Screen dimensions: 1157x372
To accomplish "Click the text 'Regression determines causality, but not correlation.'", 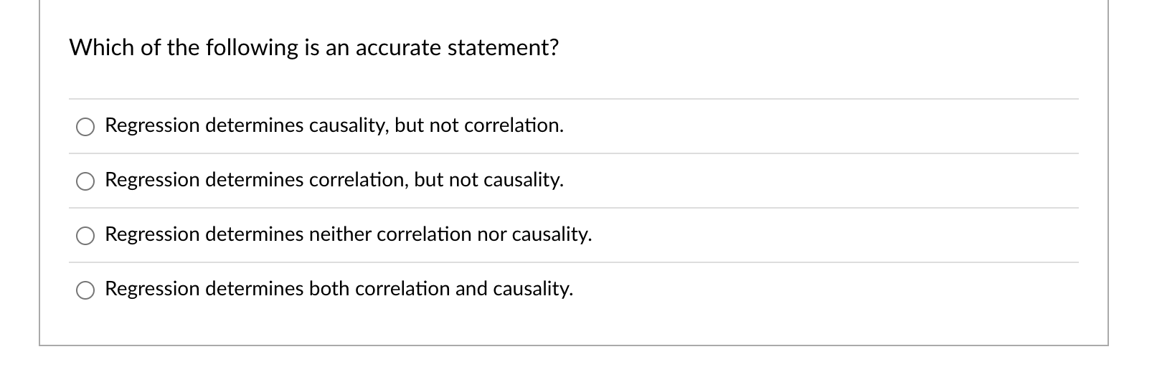I will point(334,125).
